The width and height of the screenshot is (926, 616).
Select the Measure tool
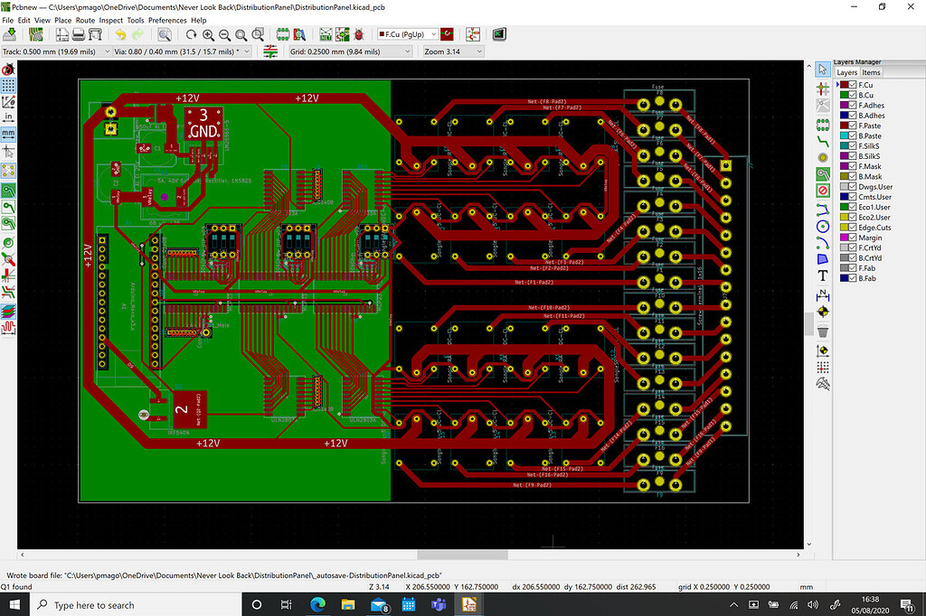pos(823,383)
